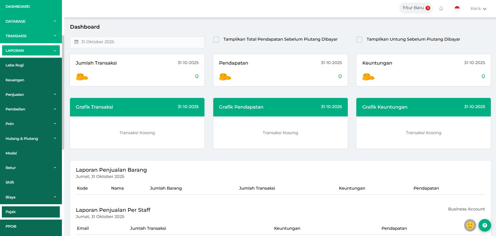Expand the Penjualan report submenu
This screenshot has width=496, height=236.
pyautogui.click(x=31, y=95)
